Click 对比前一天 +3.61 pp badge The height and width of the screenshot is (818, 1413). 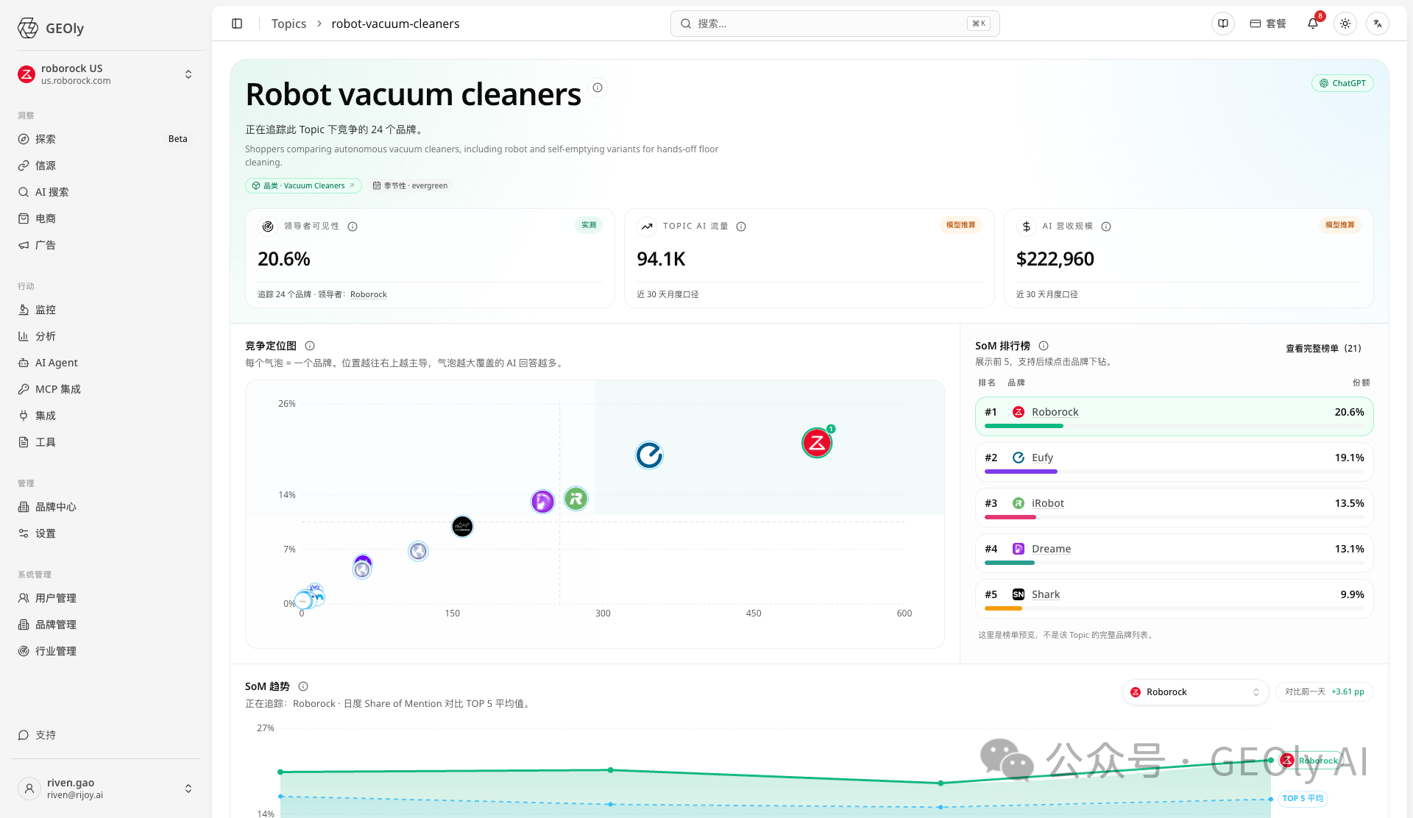pos(1324,692)
